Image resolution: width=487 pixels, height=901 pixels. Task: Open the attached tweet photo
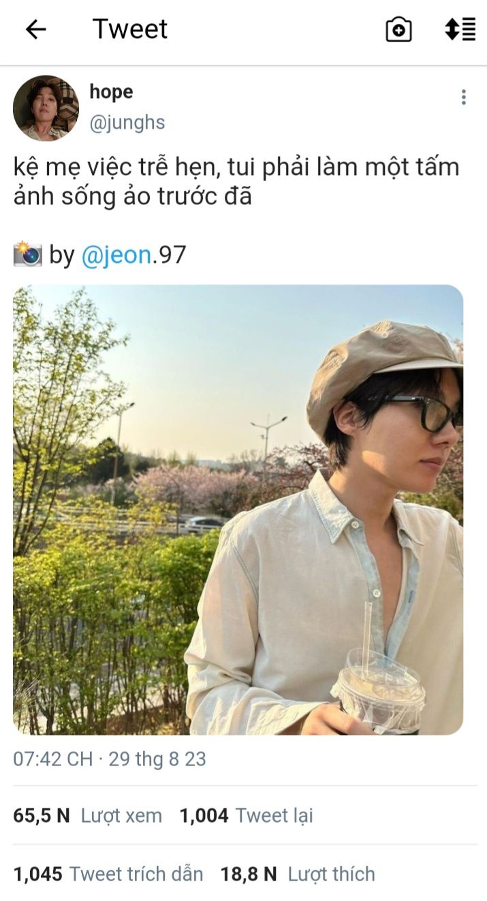(238, 509)
